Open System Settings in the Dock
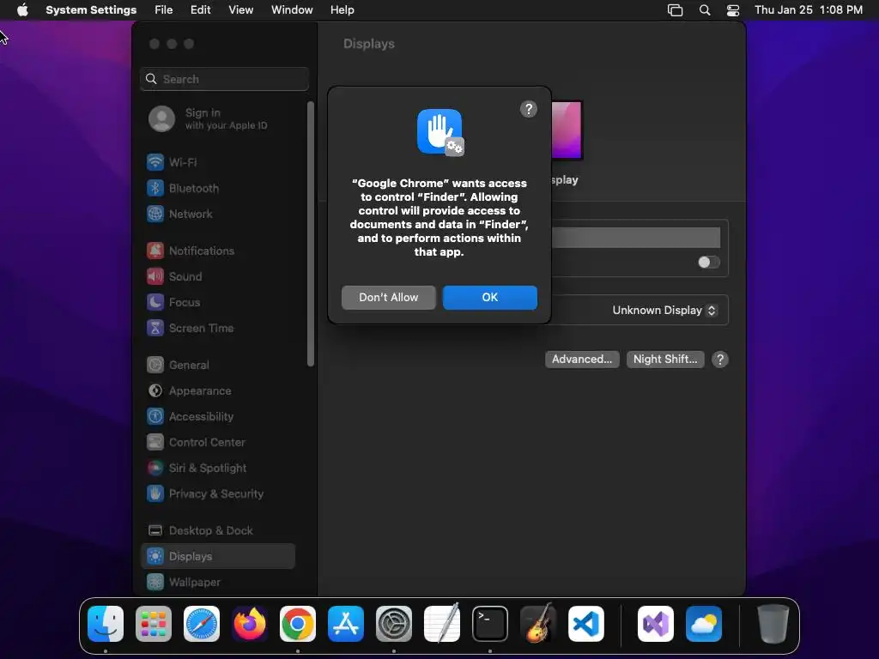This screenshot has height=659, width=879. (x=393, y=624)
